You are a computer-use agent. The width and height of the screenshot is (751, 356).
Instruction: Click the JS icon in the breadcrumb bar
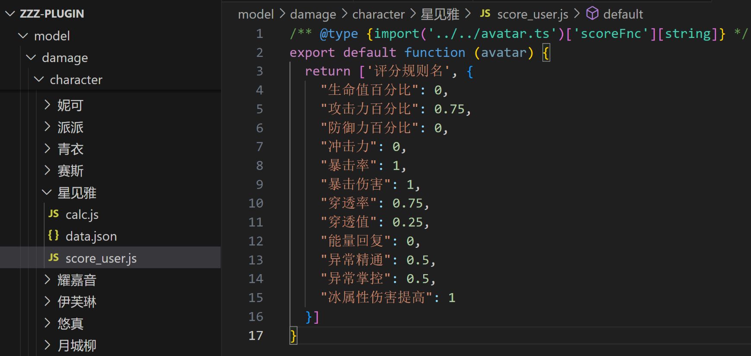(485, 14)
